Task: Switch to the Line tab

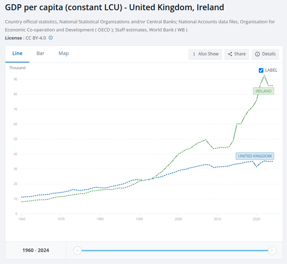Action: tap(17, 53)
